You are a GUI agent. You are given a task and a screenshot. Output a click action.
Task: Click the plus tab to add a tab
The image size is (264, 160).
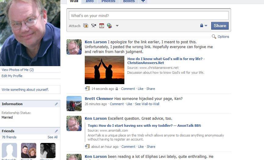pyautogui.click(x=143, y=1)
